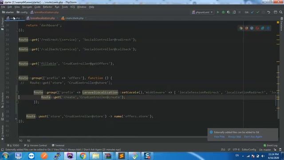Viewport: 284px width, 160px height.
Task: Open preview in Opera browser icon
Action: point(257,28)
